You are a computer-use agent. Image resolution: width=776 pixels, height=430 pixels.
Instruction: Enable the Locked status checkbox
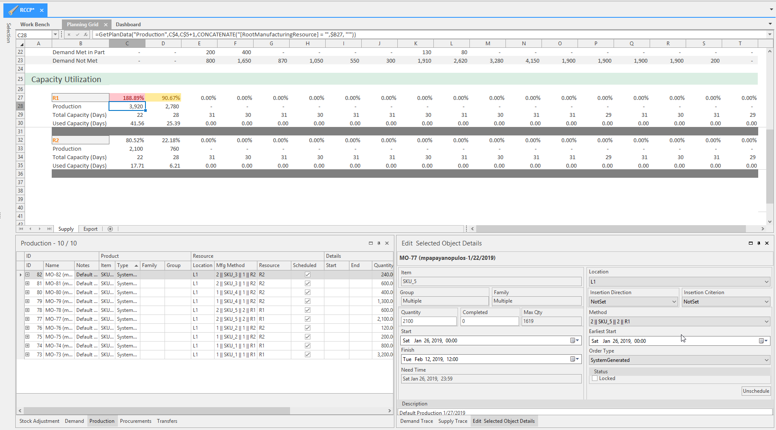point(595,378)
